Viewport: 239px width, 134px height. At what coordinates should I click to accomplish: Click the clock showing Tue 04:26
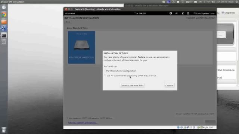click(x=140, y=13)
